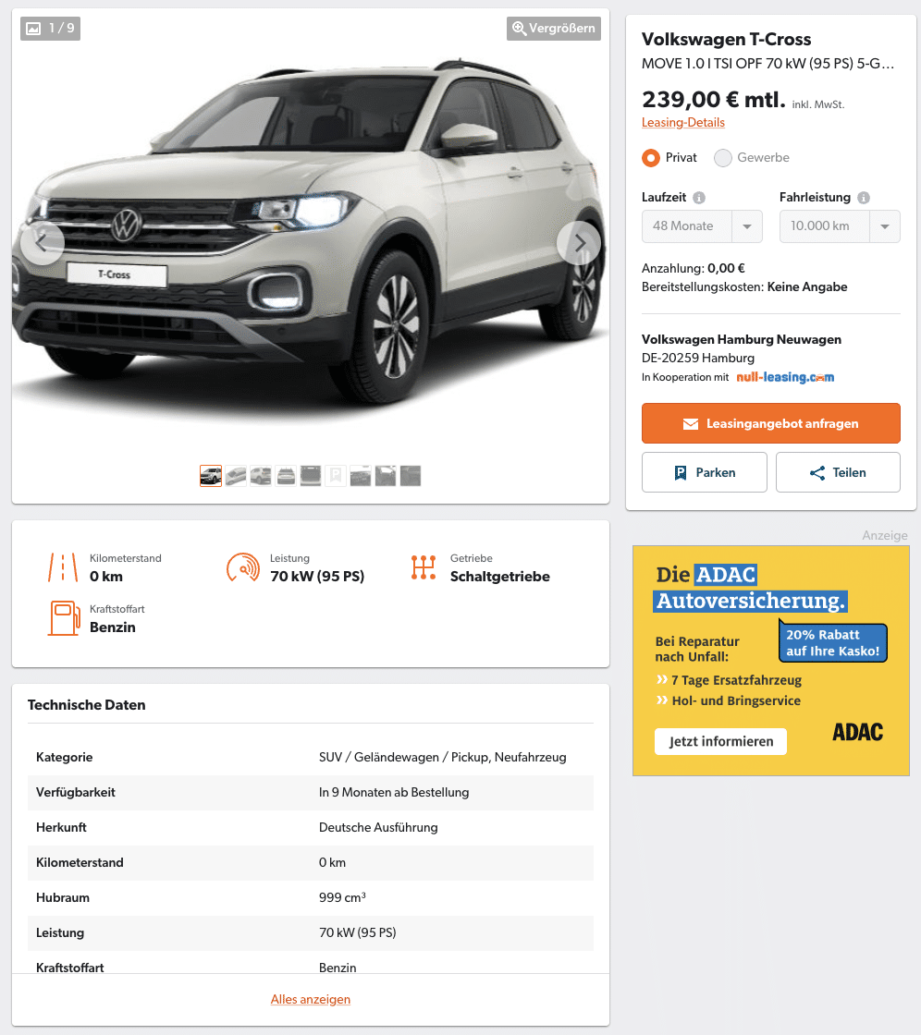Click the gearshift Getriebe icon
The width and height of the screenshot is (921, 1035).
pos(424,567)
